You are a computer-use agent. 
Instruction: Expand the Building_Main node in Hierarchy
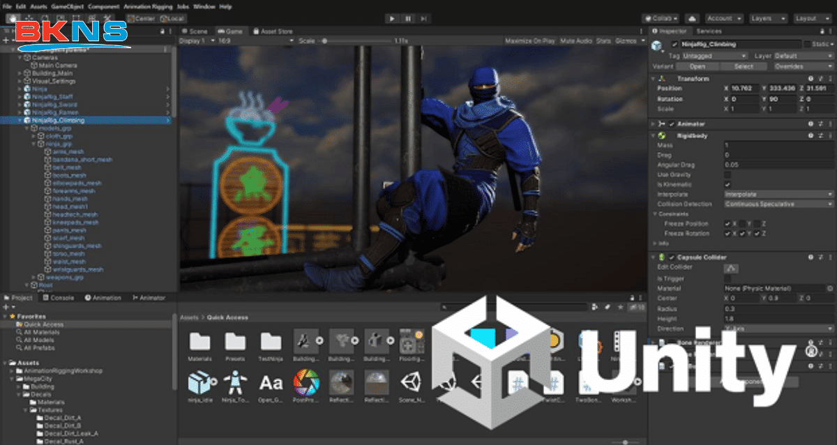pos(20,73)
